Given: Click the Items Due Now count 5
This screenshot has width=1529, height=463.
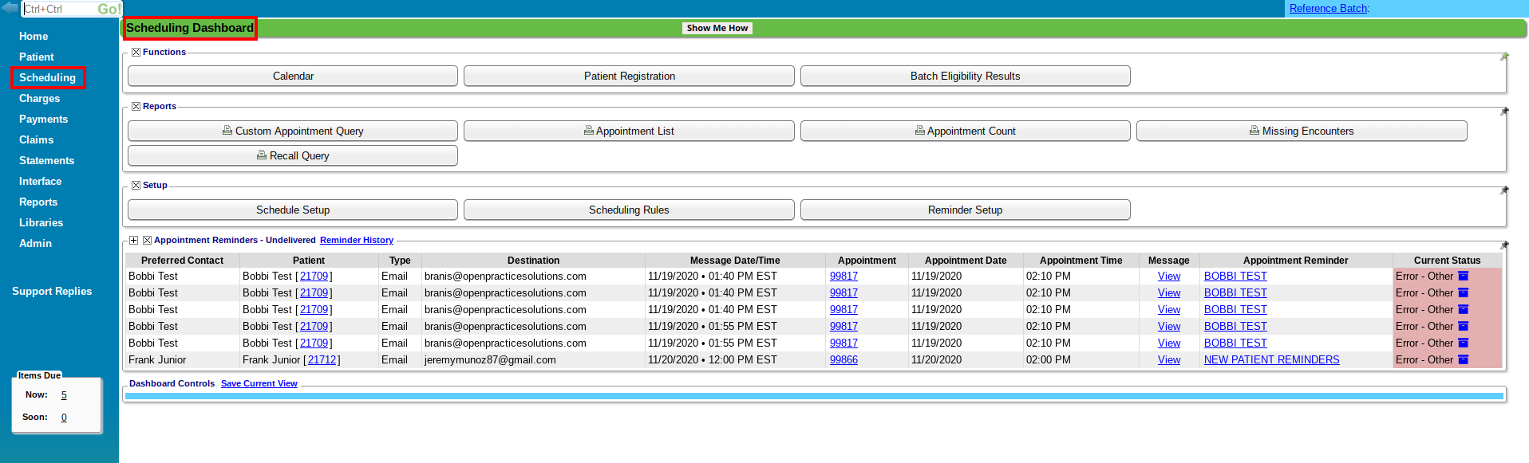Looking at the screenshot, I should (x=64, y=395).
